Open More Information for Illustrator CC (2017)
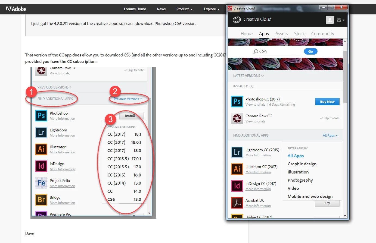376x243 pixels. (x=258, y=172)
